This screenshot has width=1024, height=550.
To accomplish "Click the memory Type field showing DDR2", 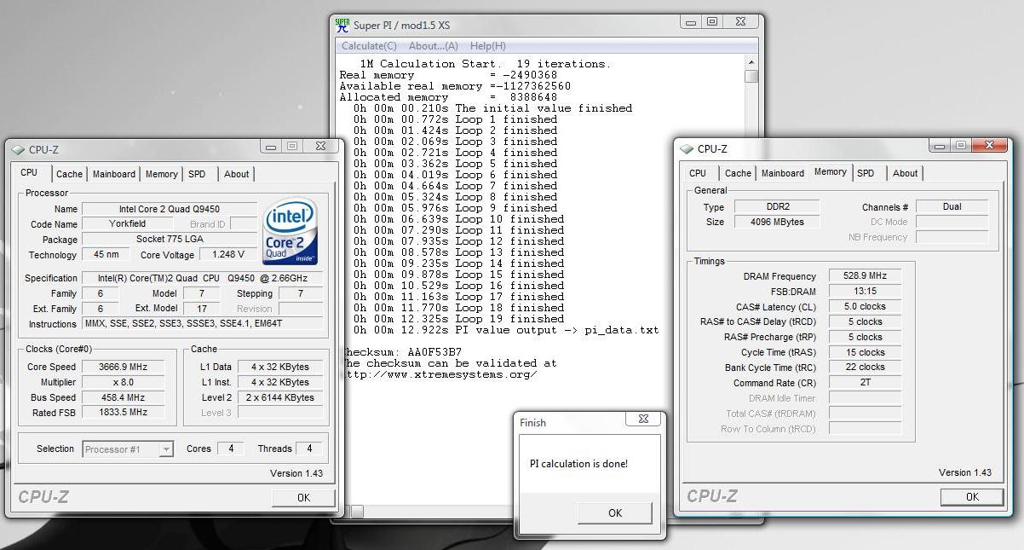I will (776, 207).
